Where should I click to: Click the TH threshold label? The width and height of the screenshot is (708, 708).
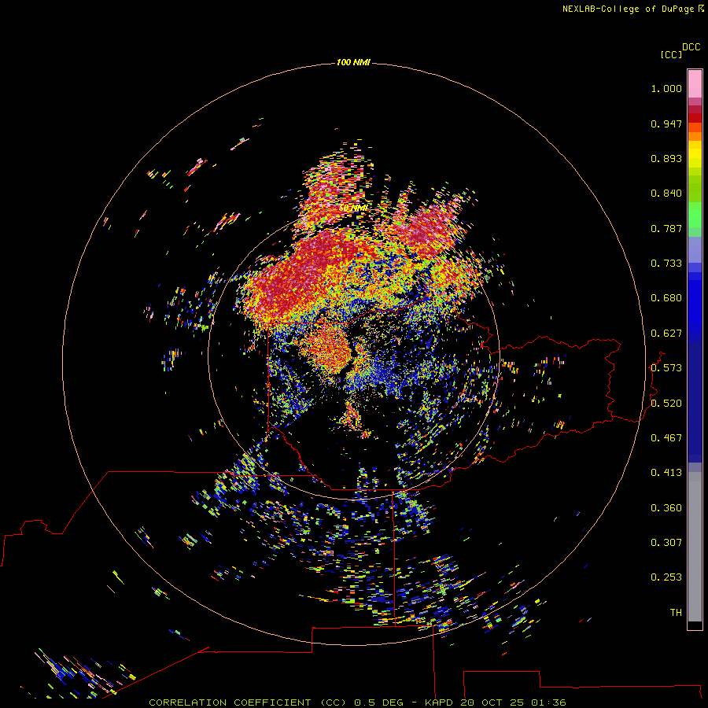tap(676, 613)
